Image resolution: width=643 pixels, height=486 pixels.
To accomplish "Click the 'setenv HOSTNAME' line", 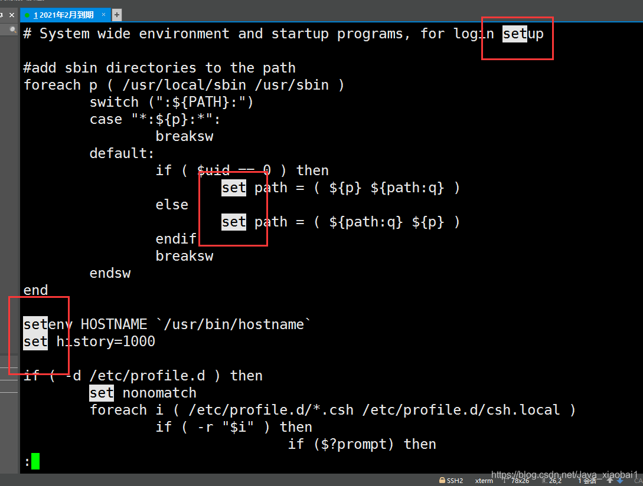I will tap(167, 324).
